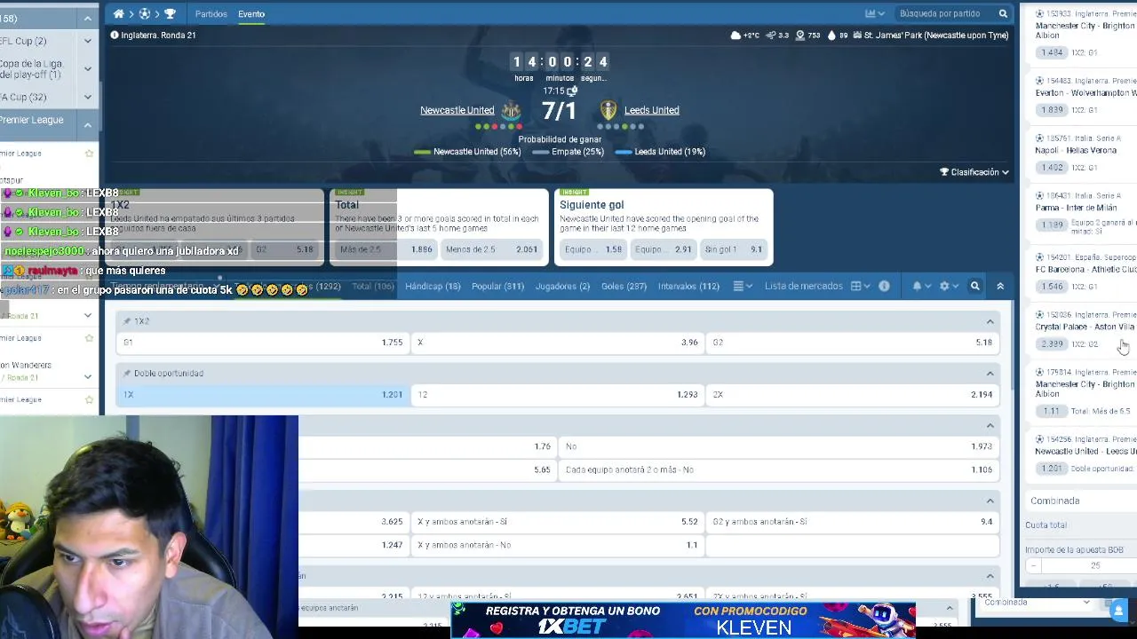Go to the home icon in breadcrumb

point(119,14)
